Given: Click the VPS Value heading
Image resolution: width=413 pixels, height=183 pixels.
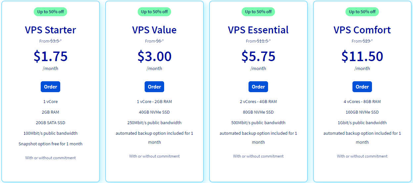Looking at the screenshot, I should pos(154,30).
